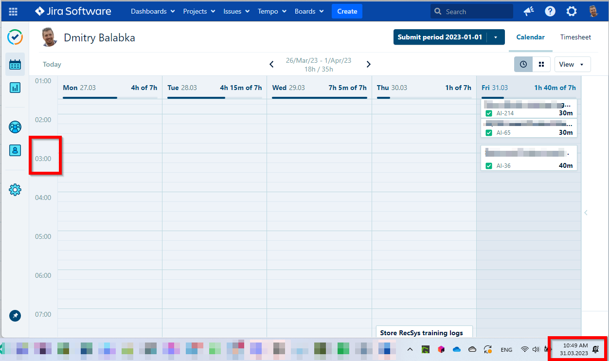This screenshot has width=609, height=361.
Task: Toggle the checkbox on the AI-214 worklog
Action: 489,113
